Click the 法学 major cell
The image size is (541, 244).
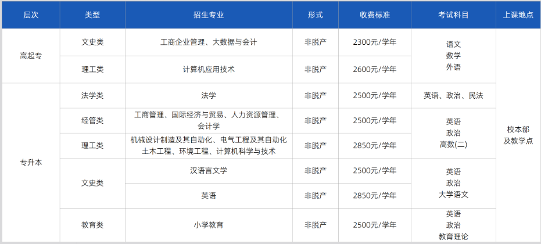209,96
